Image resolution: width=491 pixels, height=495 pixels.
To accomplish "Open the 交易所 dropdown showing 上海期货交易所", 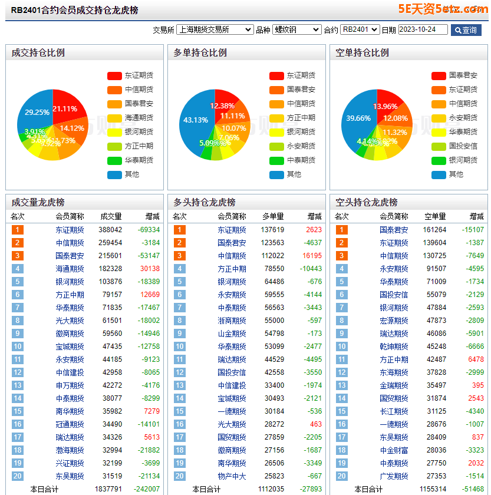I will 215,29.
